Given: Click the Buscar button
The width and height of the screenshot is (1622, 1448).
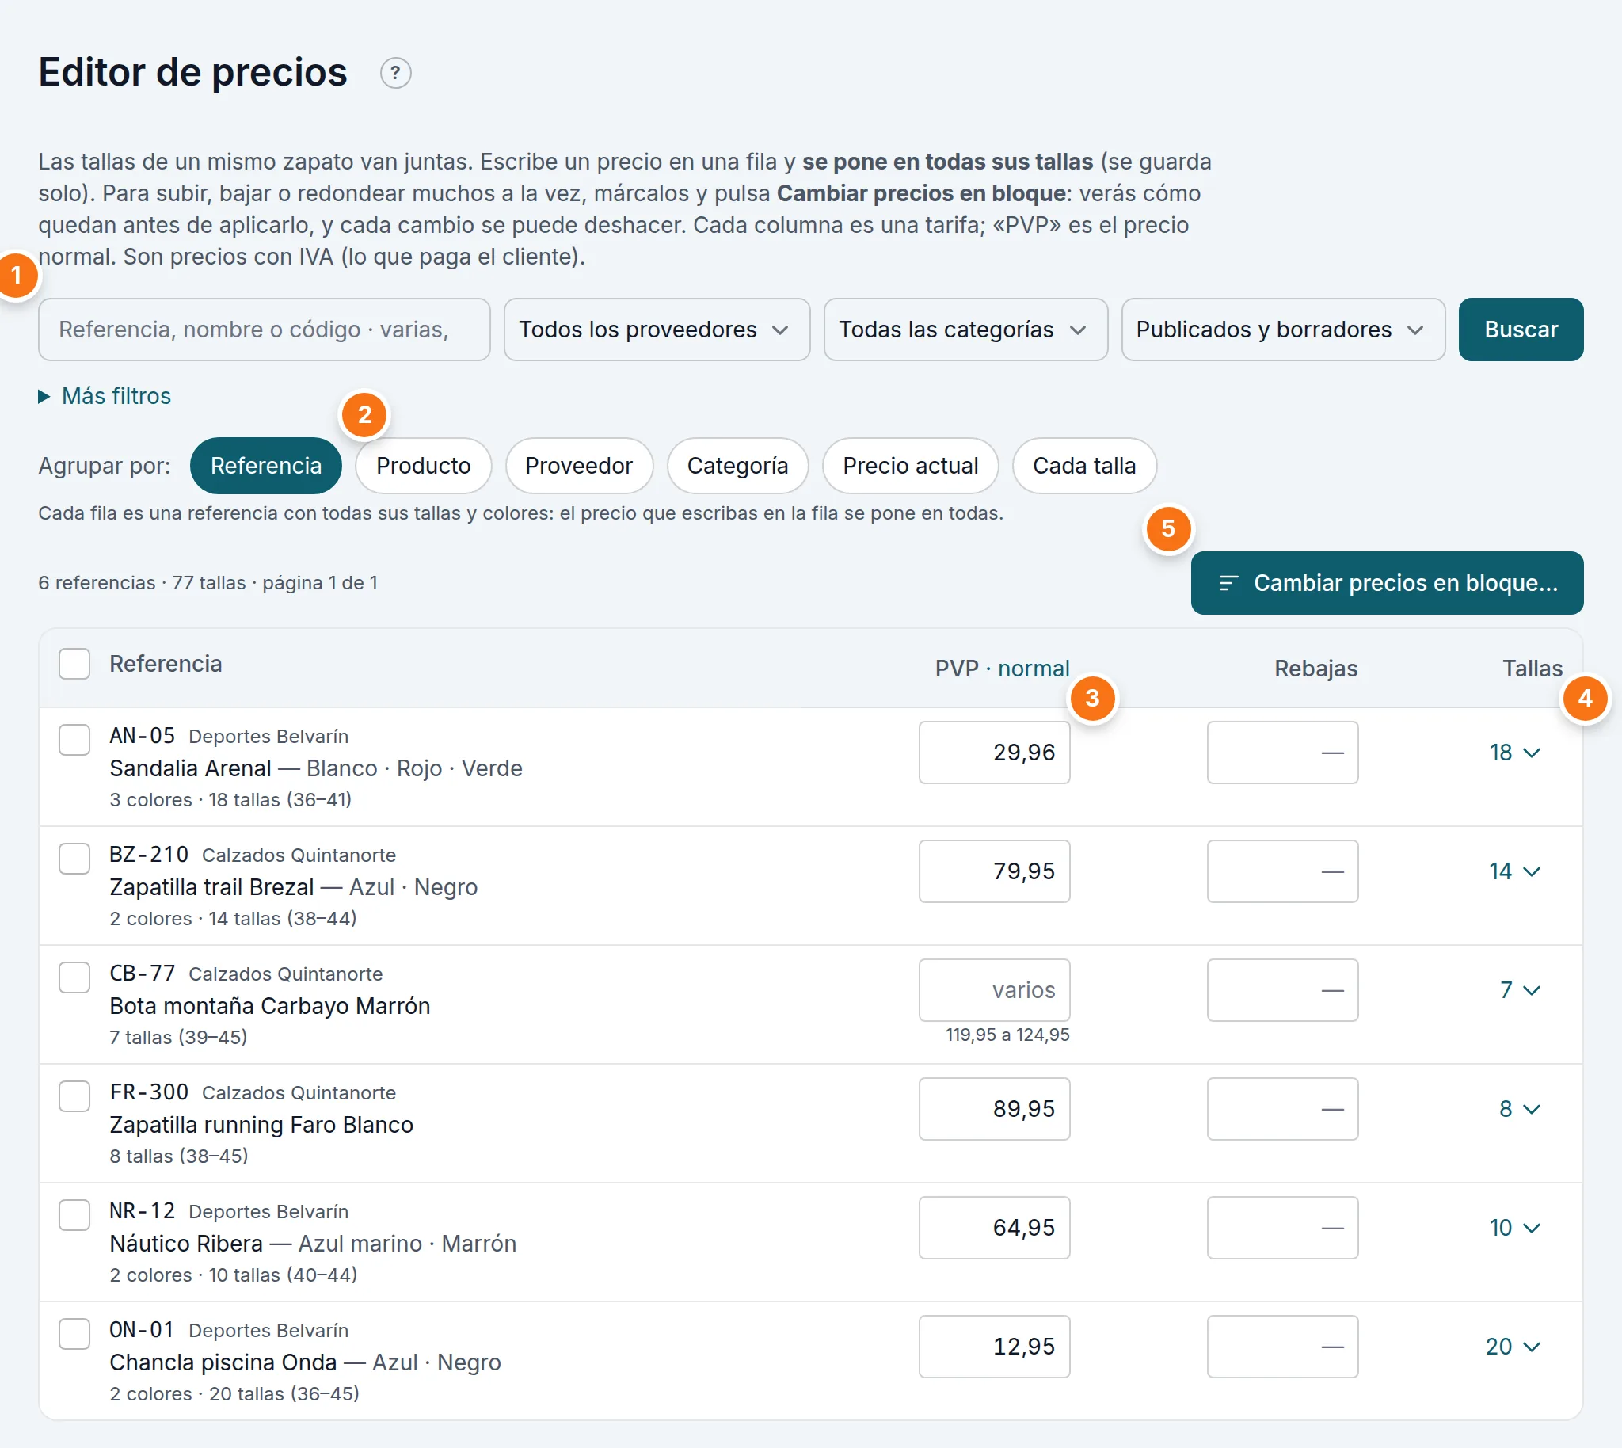Looking at the screenshot, I should pos(1520,330).
